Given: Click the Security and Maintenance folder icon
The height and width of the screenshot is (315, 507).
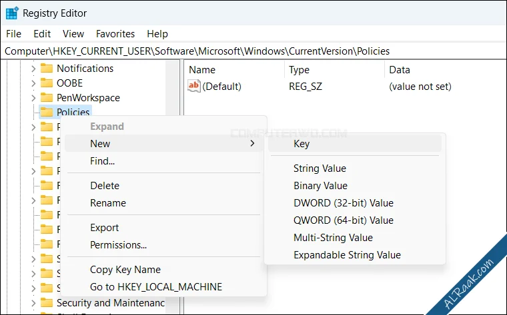Looking at the screenshot, I should point(47,303).
